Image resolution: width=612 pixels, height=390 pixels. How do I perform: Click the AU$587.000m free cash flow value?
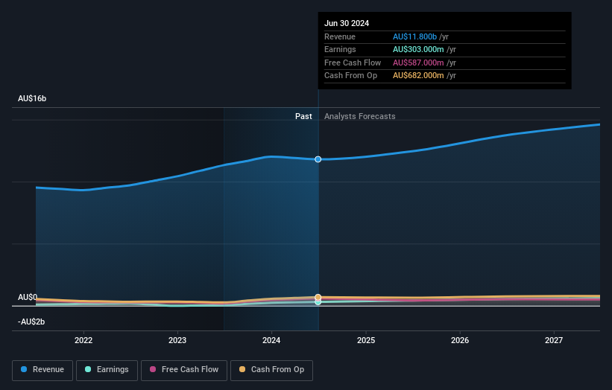point(418,63)
